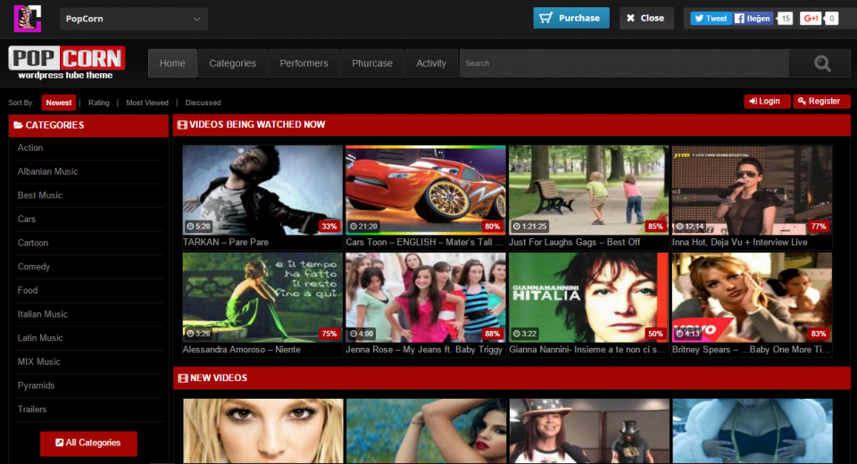Sort videos by Most Viewed
Screen dimensions: 857x464
click(x=147, y=103)
